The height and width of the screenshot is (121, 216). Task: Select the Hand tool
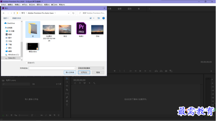pyautogui.click(x=67, y=101)
